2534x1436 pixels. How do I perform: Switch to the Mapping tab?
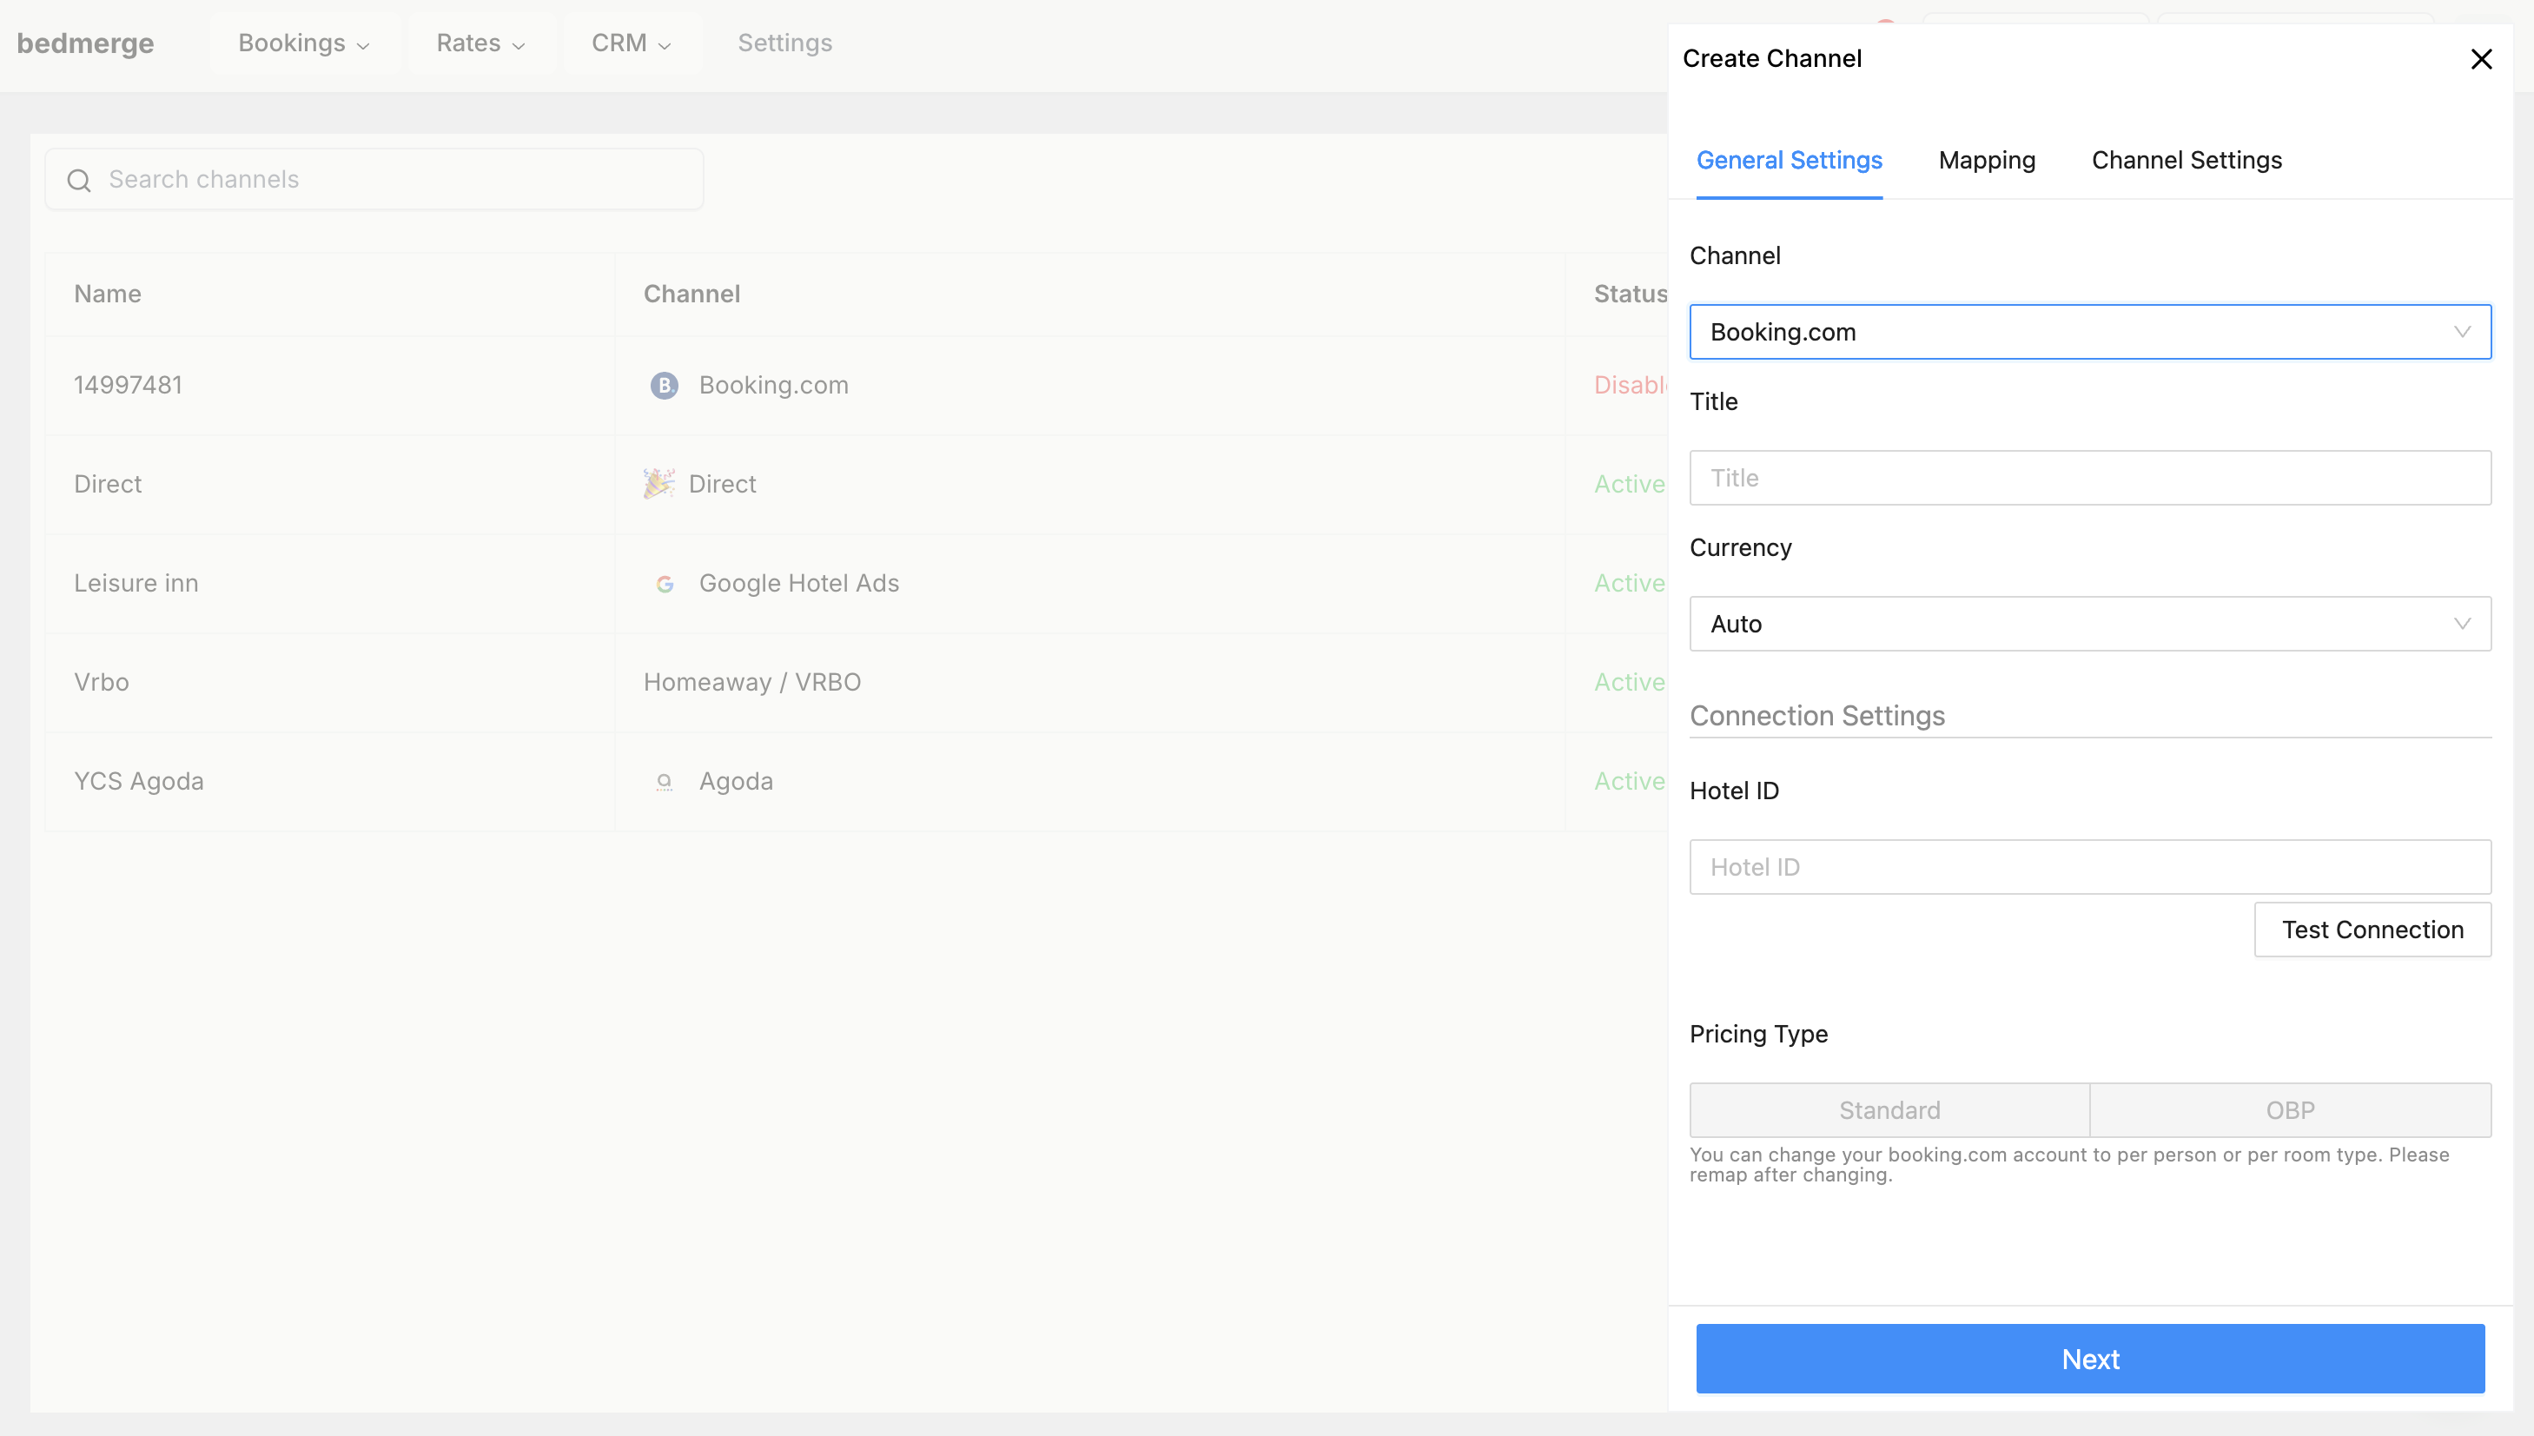pyautogui.click(x=1986, y=160)
